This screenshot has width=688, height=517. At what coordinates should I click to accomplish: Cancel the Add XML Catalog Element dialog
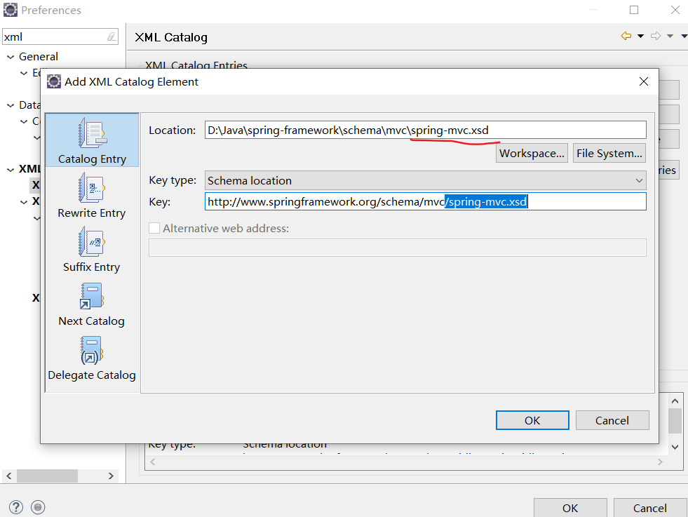point(612,420)
